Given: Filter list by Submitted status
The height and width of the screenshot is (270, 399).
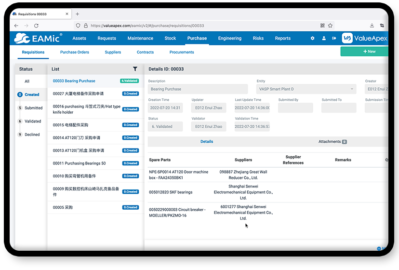Looking at the screenshot, I should click(x=33, y=108).
